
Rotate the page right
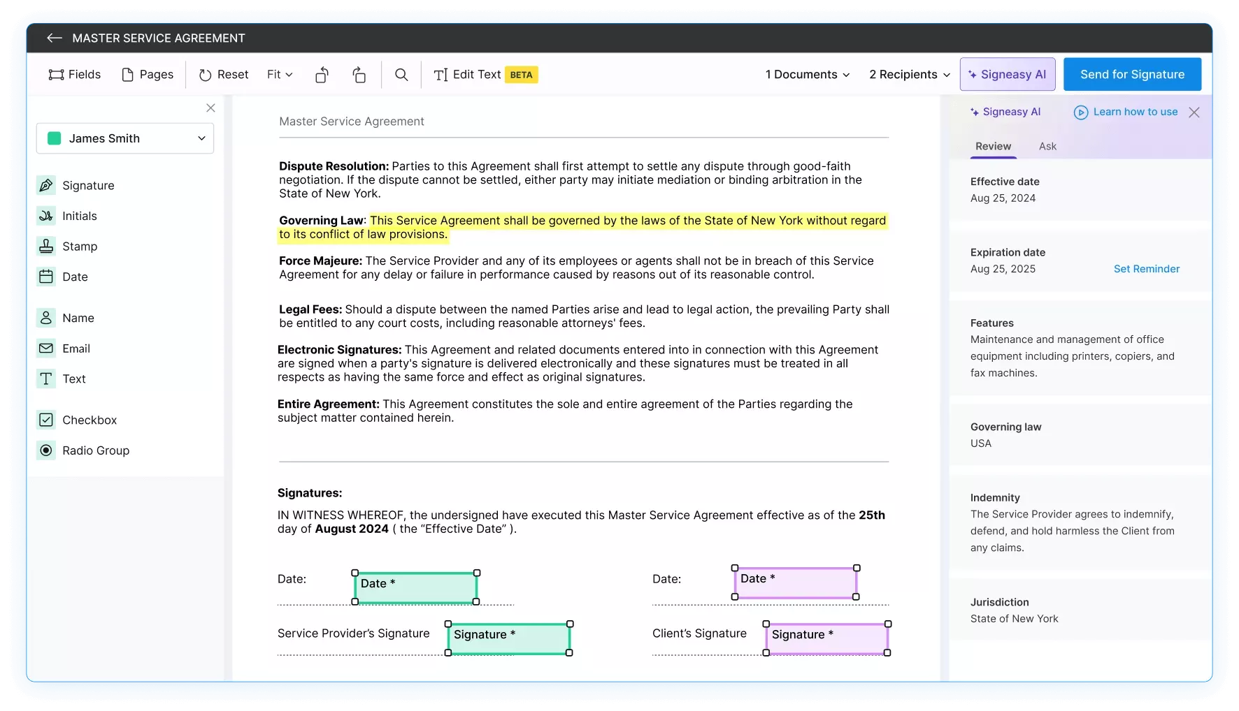pyautogui.click(x=359, y=74)
